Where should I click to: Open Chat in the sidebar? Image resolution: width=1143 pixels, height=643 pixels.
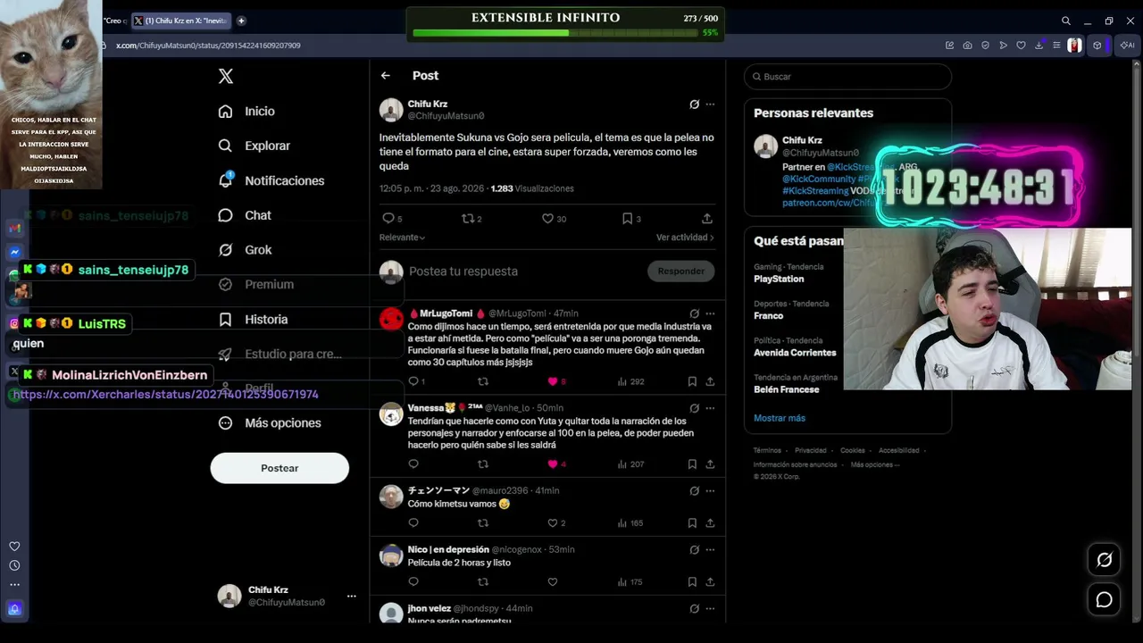point(245,215)
